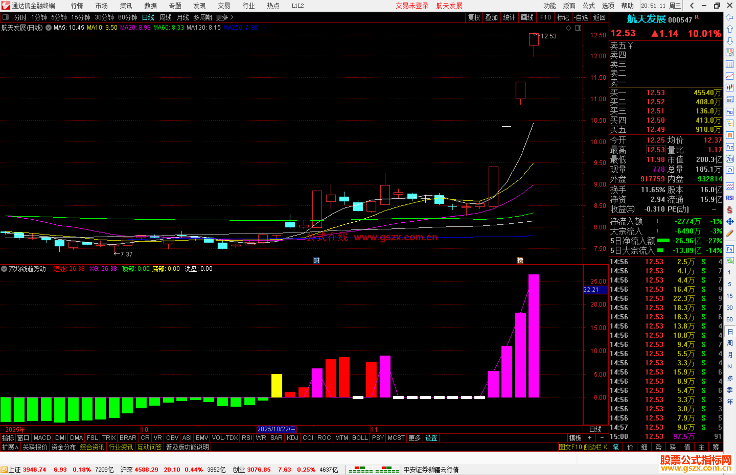The width and height of the screenshot is (736, 475).
Task: Switch to the MACD indicator tab
Action: pos(42,438)
